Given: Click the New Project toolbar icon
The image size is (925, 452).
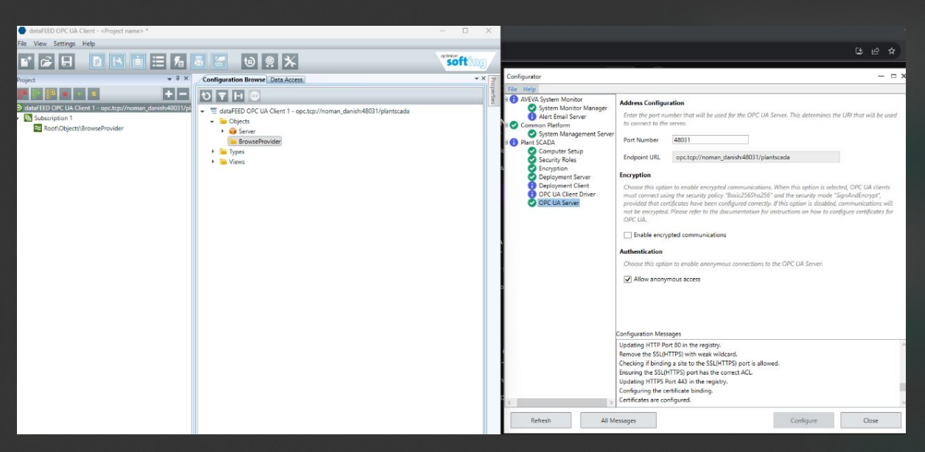Looking at the screenshot, I should [x=26, y=62].
